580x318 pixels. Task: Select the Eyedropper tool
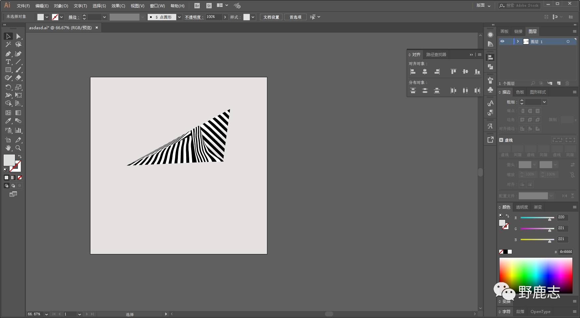8,121
